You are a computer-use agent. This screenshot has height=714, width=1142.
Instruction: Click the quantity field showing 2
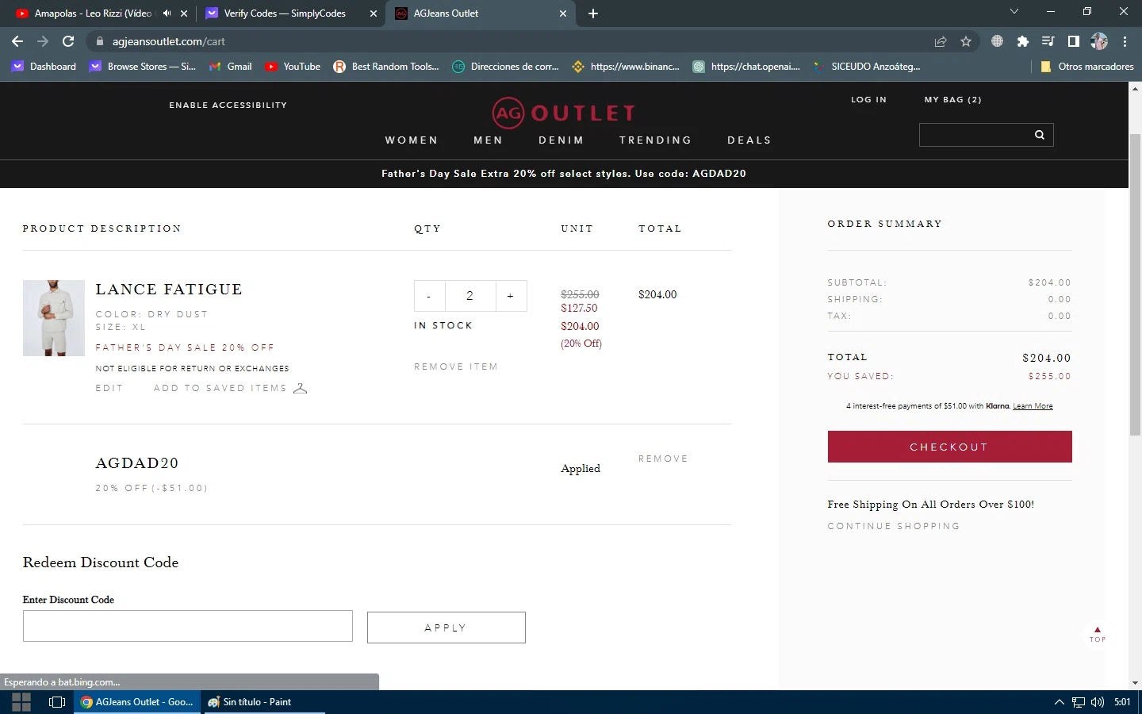[x=470, y=296]
